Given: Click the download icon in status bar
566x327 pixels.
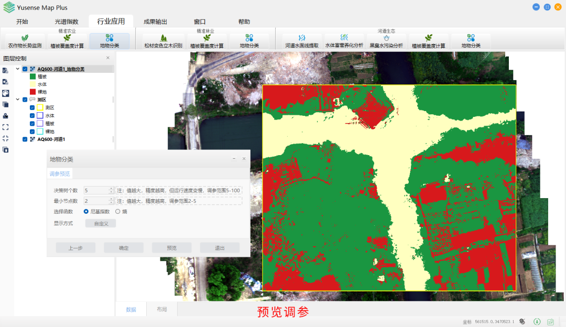Looking at the screenshot, I should tap(537, 321).
